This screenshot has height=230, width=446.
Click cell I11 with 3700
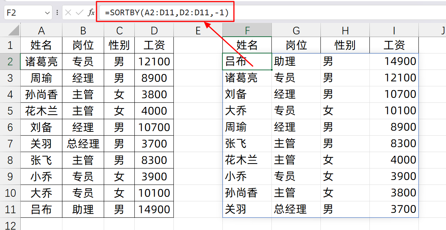click(x=394, y=209)
